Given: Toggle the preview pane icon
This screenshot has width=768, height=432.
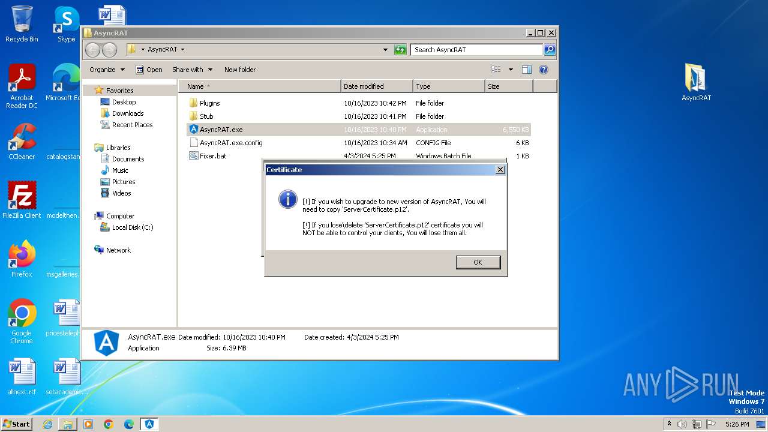Looking at the screenshot, I should click(x=527, y=70).
